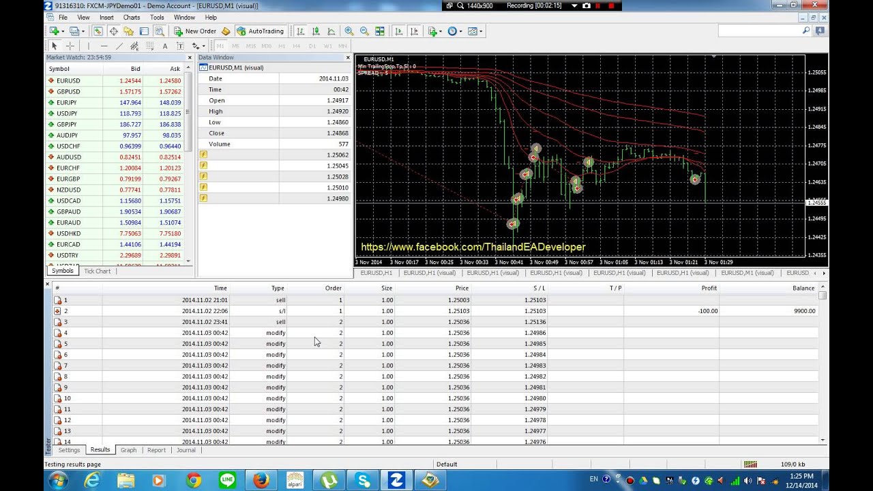
Task: Click the Zoom In magnifier icon
Action: point(349,31)
